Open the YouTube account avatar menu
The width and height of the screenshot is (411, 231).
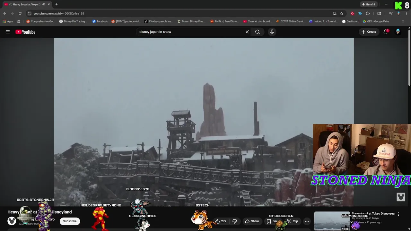click(x=398, y=32)
